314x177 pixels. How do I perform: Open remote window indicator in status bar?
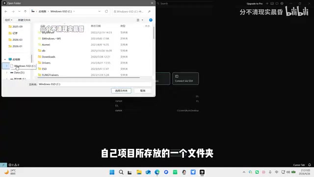coord(3,165)
